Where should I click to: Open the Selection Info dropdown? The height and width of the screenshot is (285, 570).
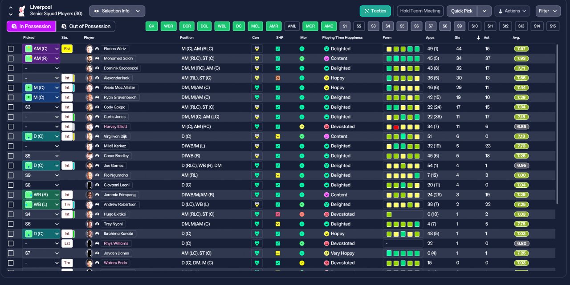click(117, 11)
